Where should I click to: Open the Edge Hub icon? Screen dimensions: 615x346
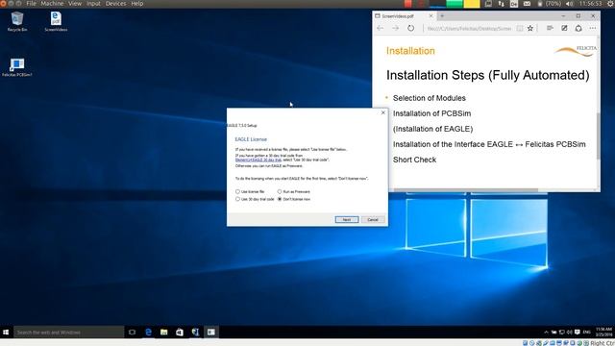550,28
